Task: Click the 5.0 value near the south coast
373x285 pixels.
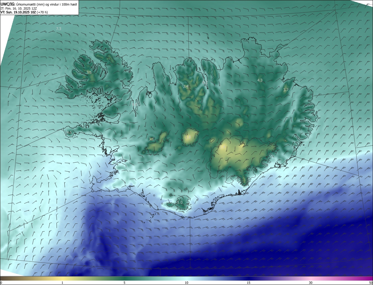Action: (x=179, y=202)
